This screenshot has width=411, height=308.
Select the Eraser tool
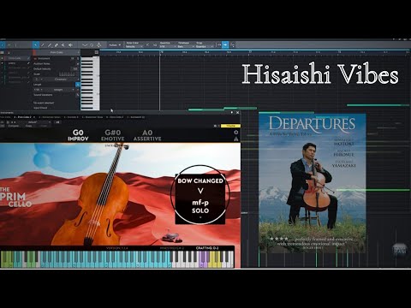click(57, 44)
